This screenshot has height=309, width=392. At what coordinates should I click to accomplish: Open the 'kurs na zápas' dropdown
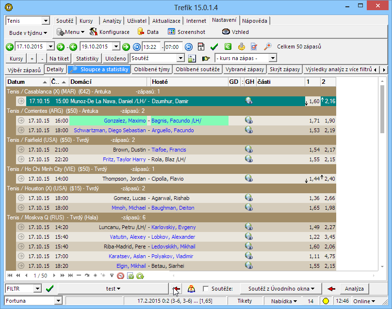273,58
